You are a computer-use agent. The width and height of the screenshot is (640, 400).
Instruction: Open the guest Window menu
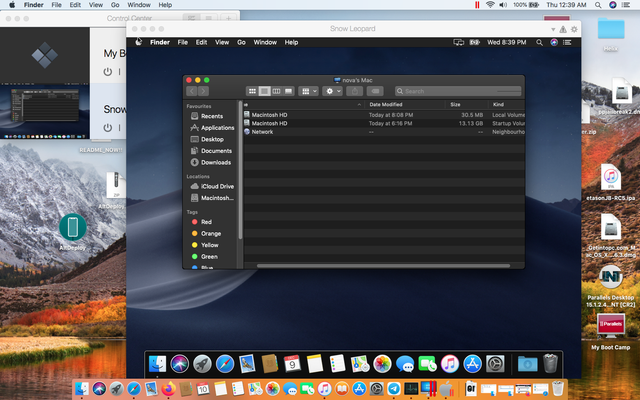(265, 42)
